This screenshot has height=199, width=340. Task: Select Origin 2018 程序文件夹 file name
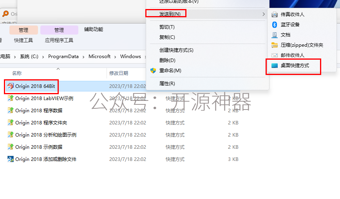pyautogui.click(x=41, y=123)
